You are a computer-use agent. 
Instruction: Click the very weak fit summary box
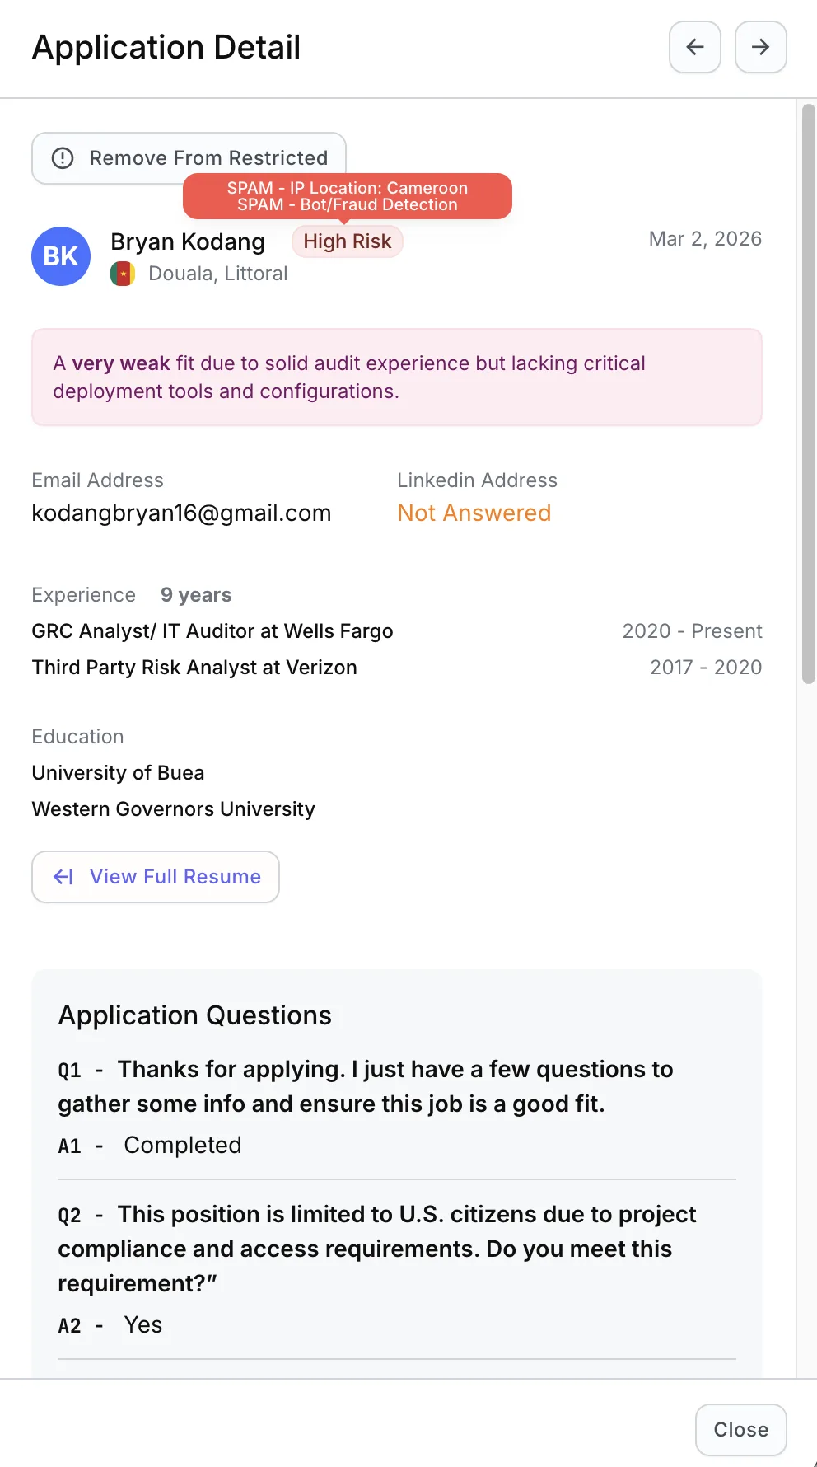[396, 377]
